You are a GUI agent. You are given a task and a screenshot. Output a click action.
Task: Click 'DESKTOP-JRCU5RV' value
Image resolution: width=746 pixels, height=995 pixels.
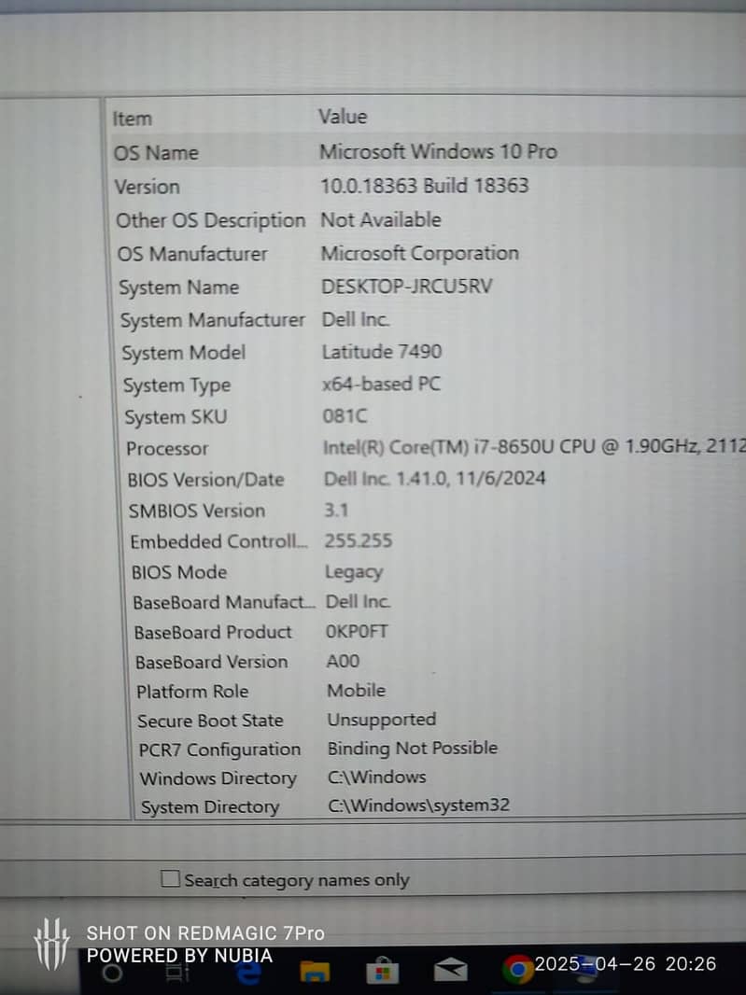coord(407,287)
